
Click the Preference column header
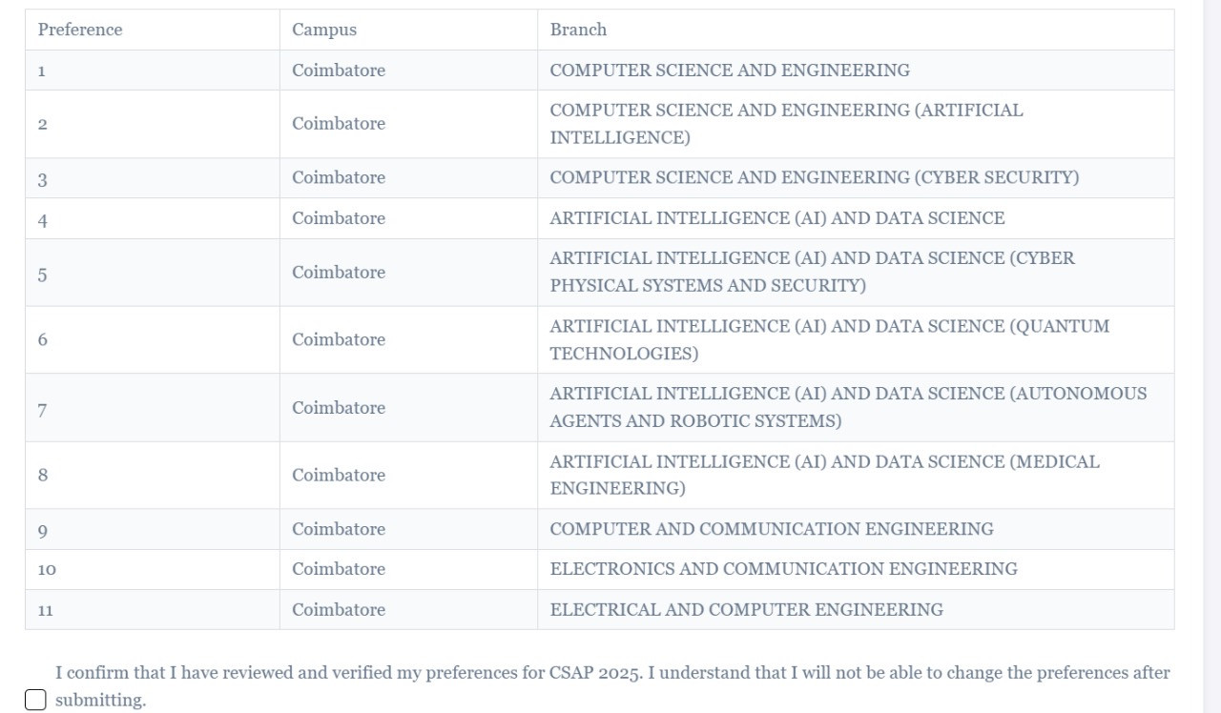tap(80, 30)
